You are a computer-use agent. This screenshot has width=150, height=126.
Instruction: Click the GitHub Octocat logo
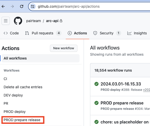(18, 21)
